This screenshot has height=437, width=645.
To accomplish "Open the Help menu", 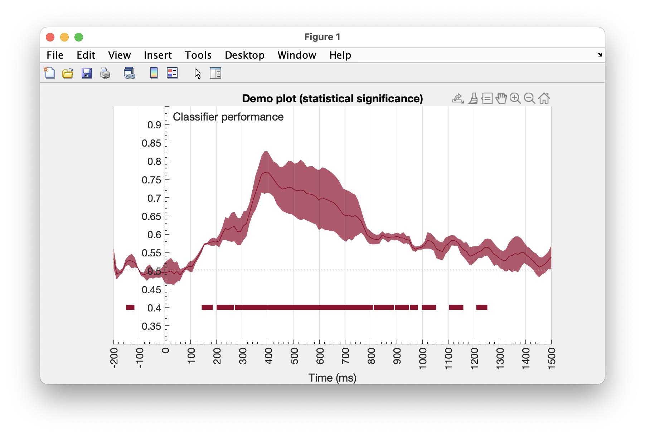I will click(x=340, y=55).
